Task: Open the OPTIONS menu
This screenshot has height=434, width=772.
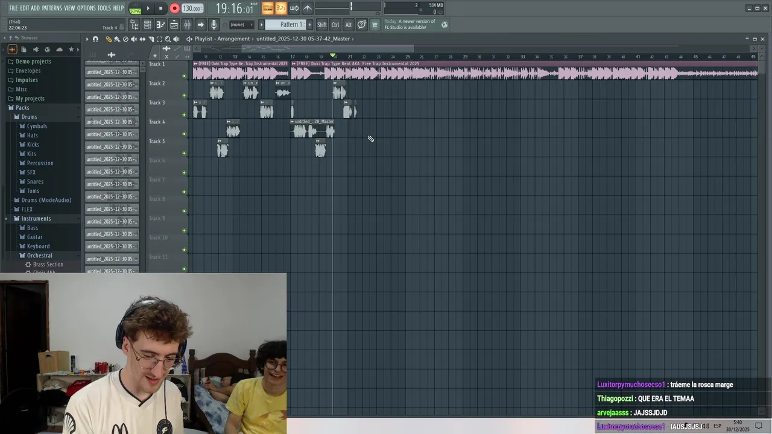Action: coord(86,8)
